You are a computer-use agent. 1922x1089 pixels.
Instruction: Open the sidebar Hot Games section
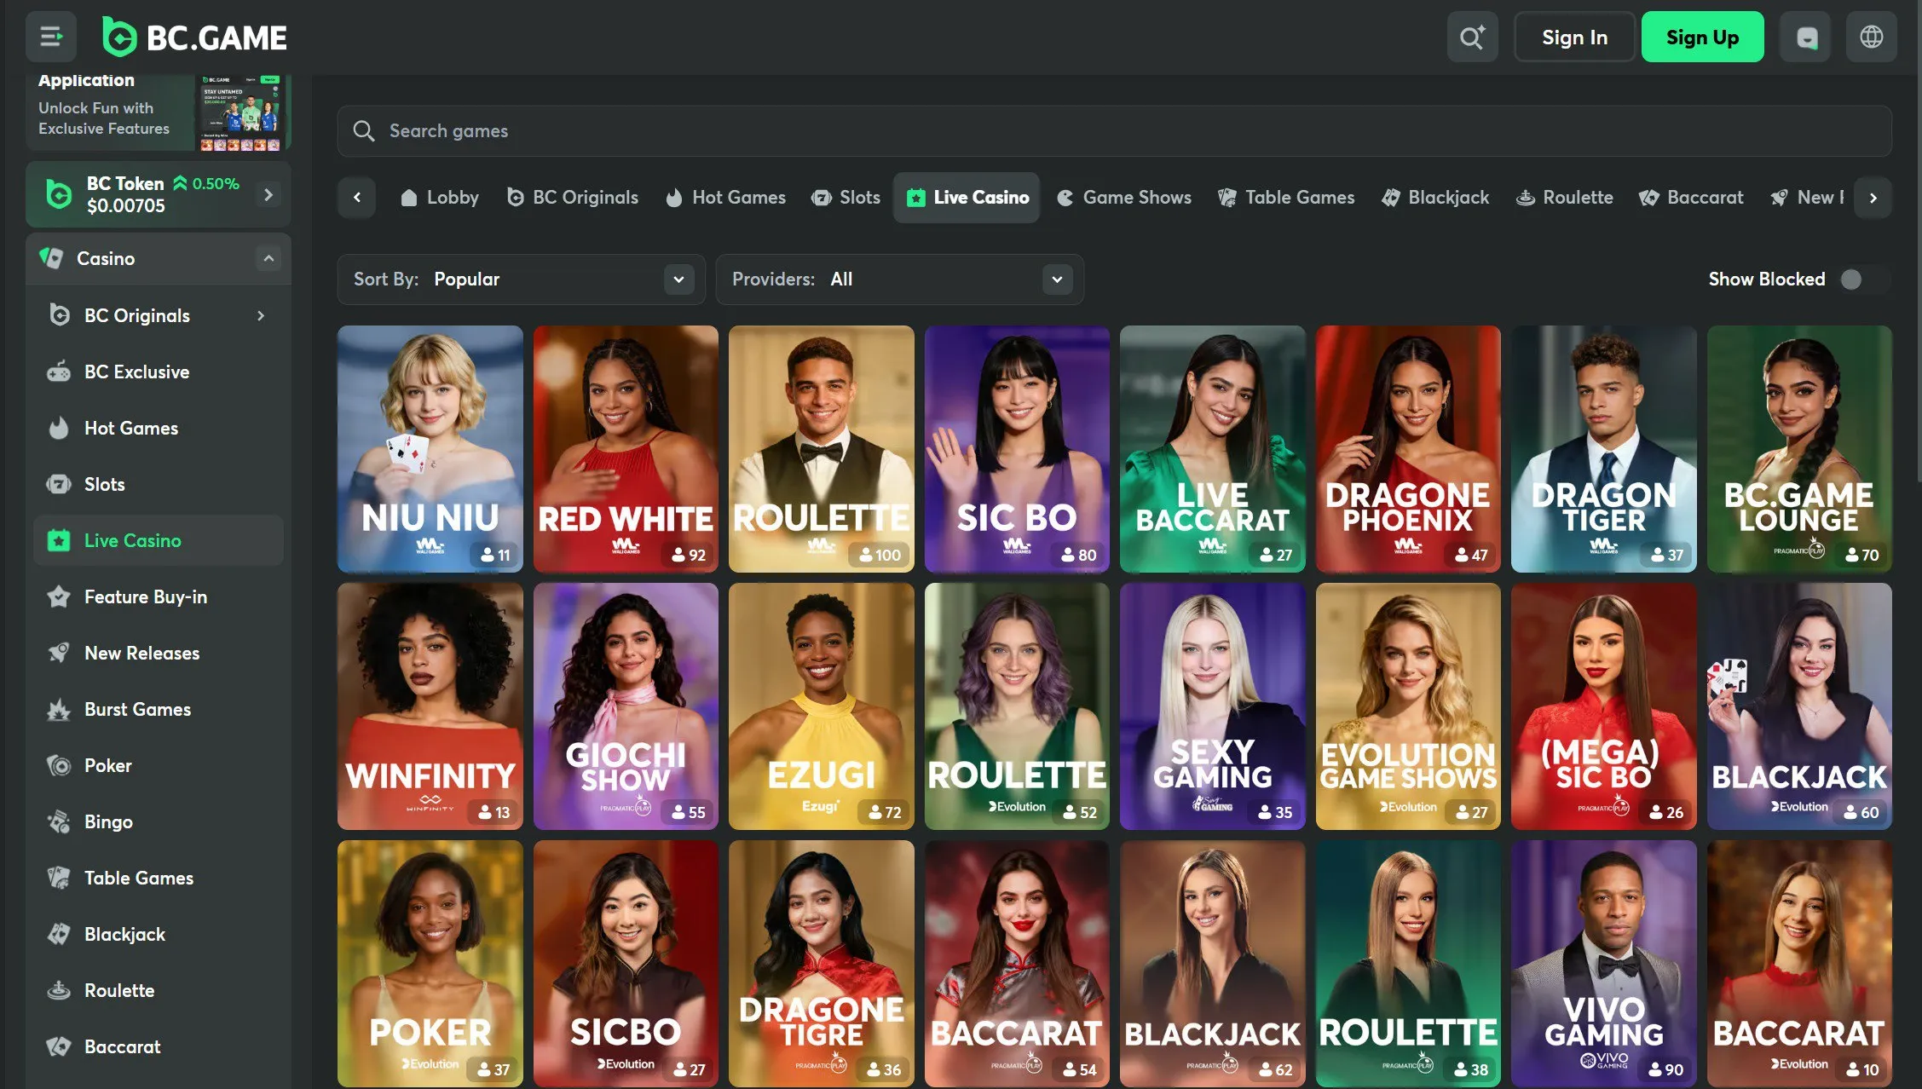(130, 428)
